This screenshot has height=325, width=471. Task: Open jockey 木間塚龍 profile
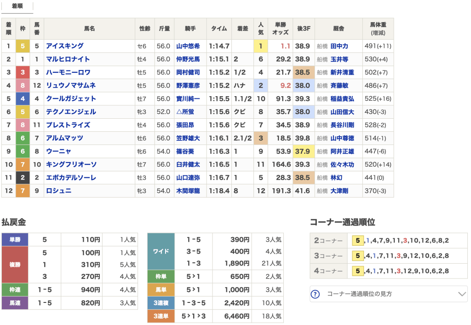click(x=188, y=191)
